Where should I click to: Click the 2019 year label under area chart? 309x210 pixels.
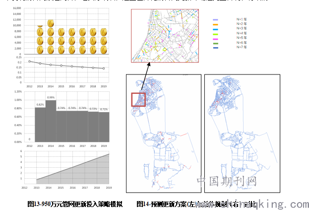click(x=109, y=188)
